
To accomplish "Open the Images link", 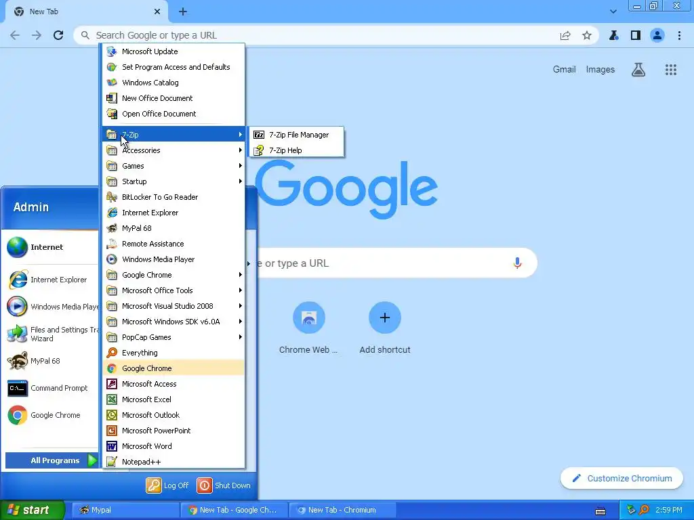I will click(600, 70).
